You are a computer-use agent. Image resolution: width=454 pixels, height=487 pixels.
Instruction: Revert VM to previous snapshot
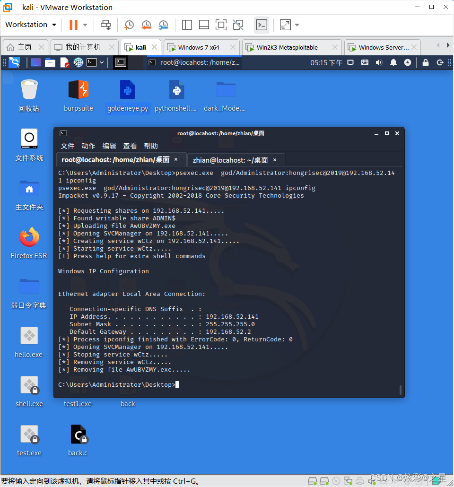tap(146, 25)
